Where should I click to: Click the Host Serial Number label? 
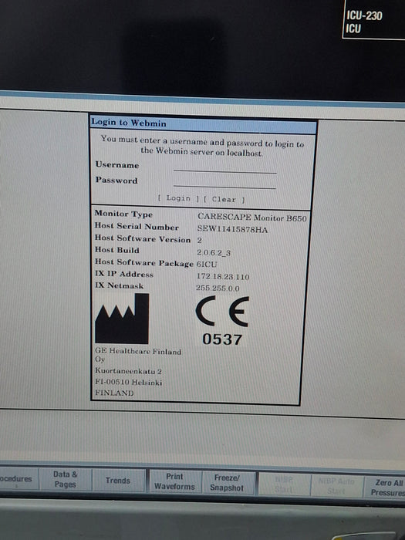tap(137, 226)
